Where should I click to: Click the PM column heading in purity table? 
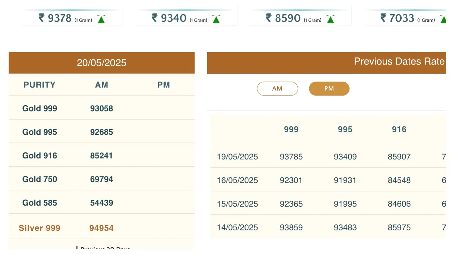tap(163, 85)
